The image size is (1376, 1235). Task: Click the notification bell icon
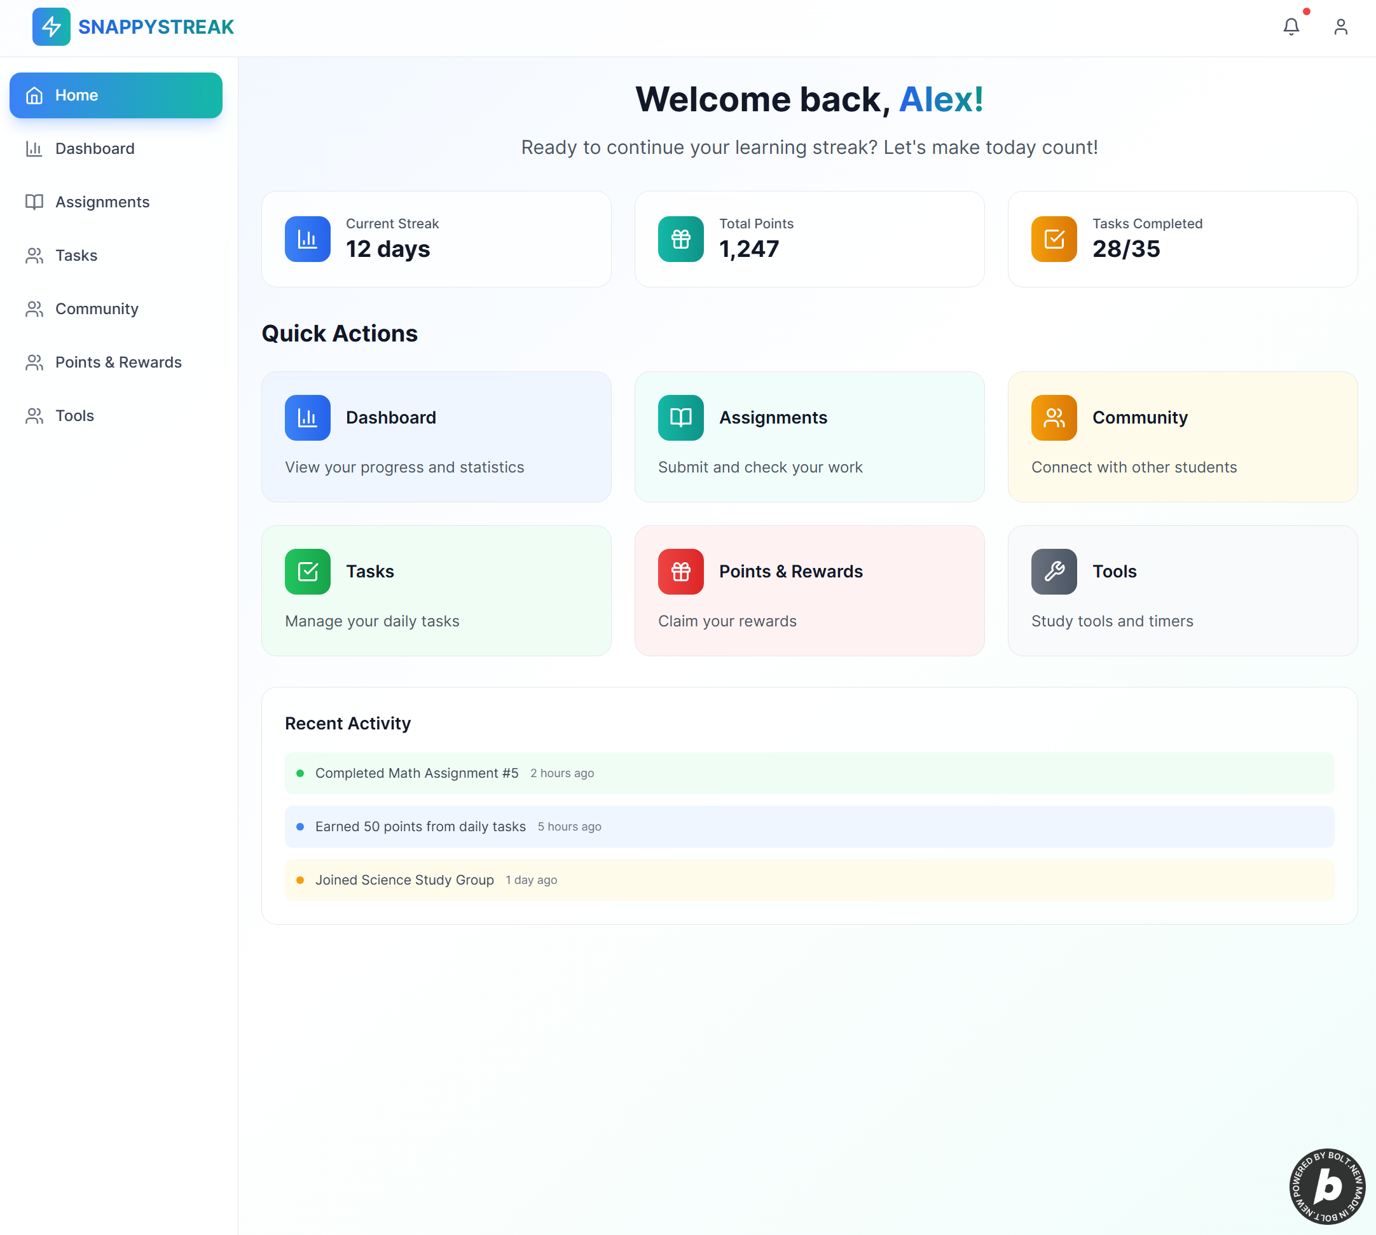coord(1291,27)
